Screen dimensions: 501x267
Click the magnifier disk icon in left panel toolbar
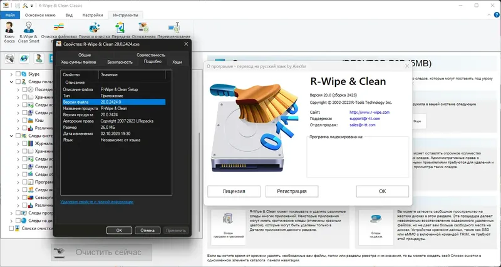pyautogui.click(x=9, y=58)
